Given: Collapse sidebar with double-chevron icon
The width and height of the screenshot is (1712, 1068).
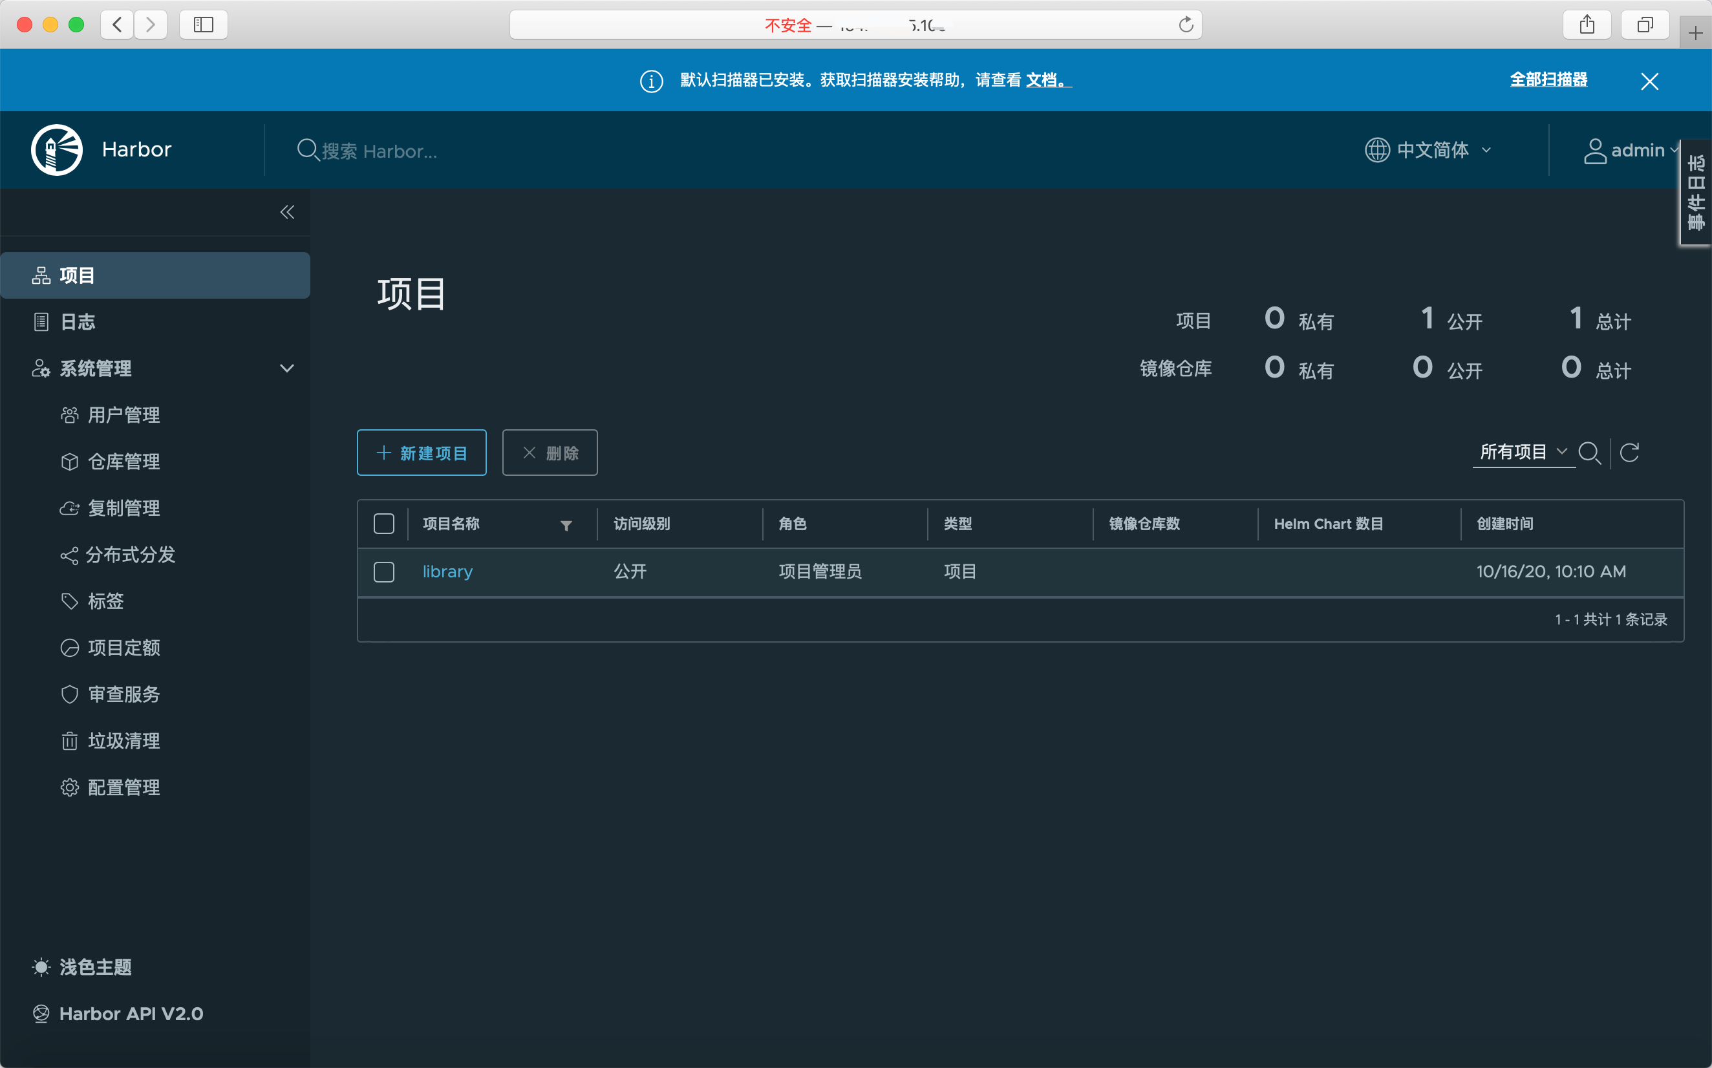Looking at the screenshot, I should (287, 212).
